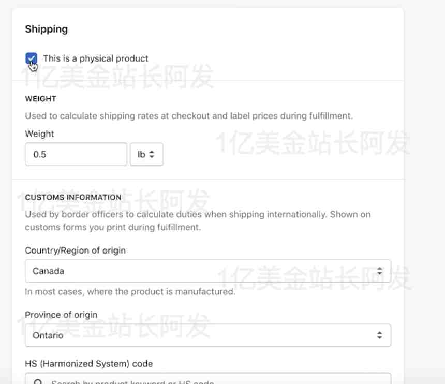Focus the Weight input field showing 0.5
This screenshot has height=384, width=445.
coord(76,154)
